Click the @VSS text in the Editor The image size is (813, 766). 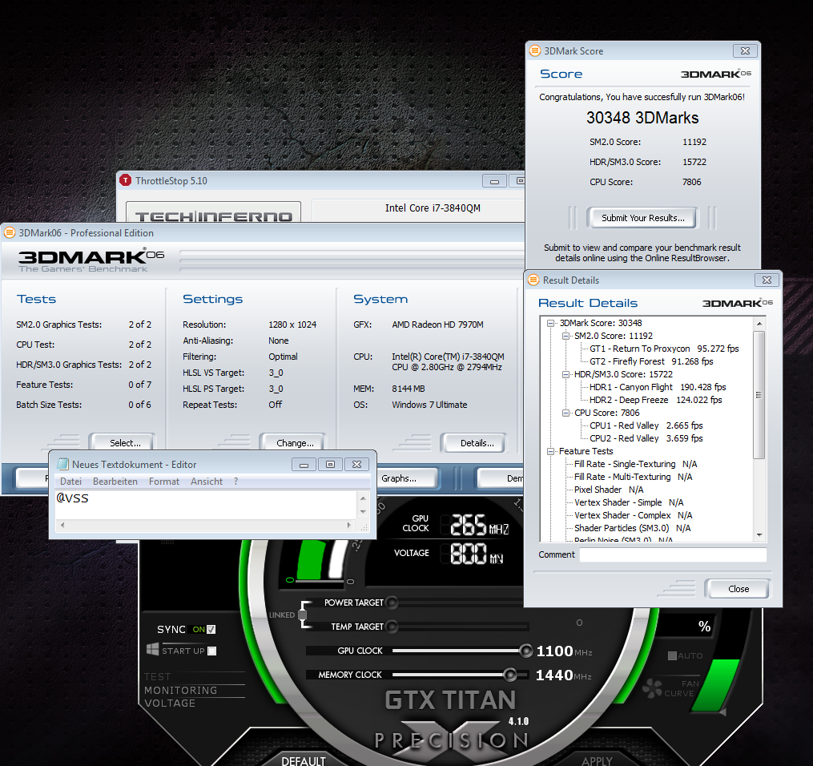[x=73, y=498]
